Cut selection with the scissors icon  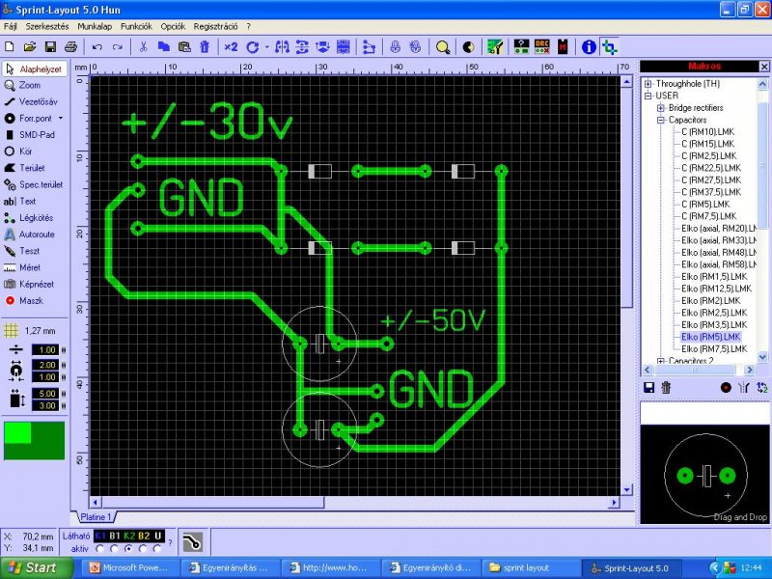click(x=143, y=47)
